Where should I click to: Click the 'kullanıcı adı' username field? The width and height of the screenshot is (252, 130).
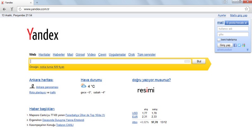point(233,29)
